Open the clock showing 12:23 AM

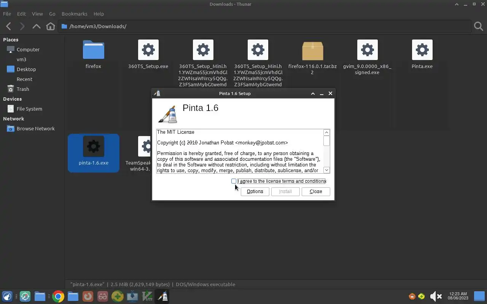click(x=458, y=296)
